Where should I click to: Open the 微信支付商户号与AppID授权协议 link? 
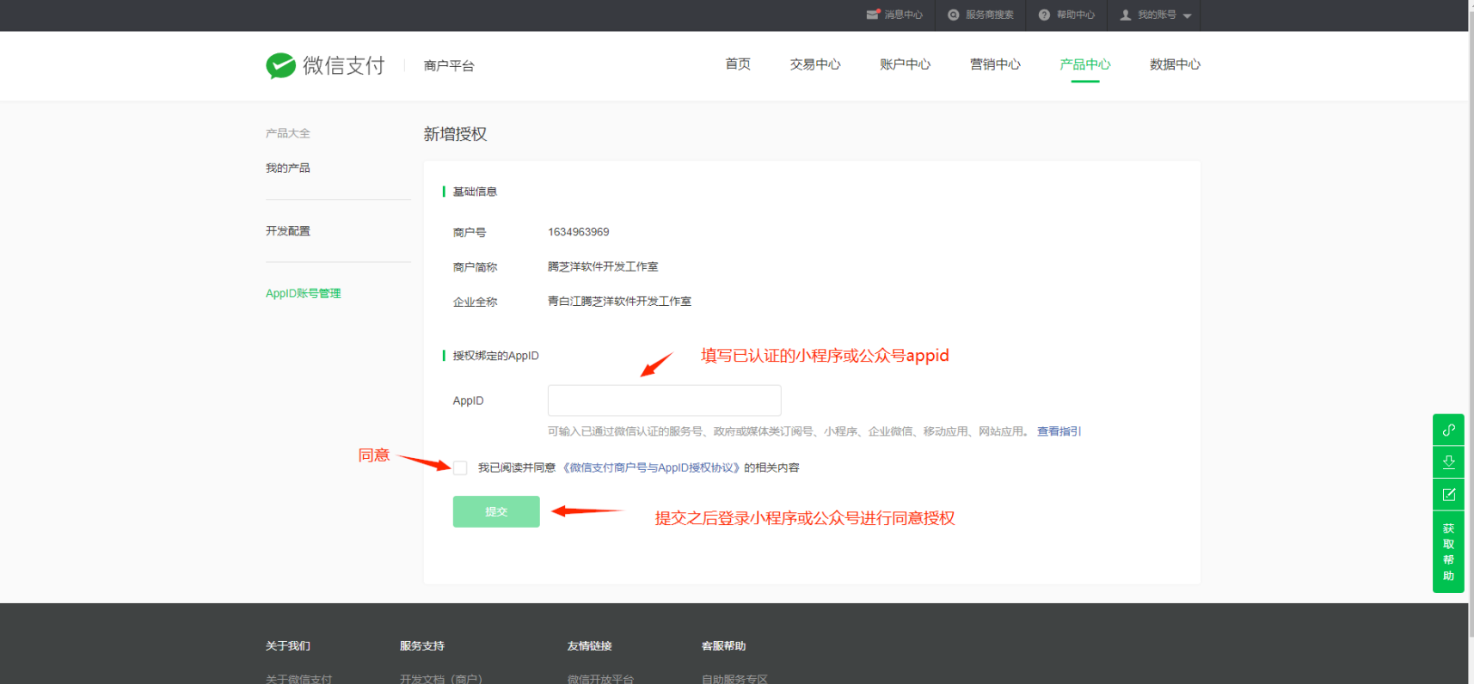click(651, 468)
